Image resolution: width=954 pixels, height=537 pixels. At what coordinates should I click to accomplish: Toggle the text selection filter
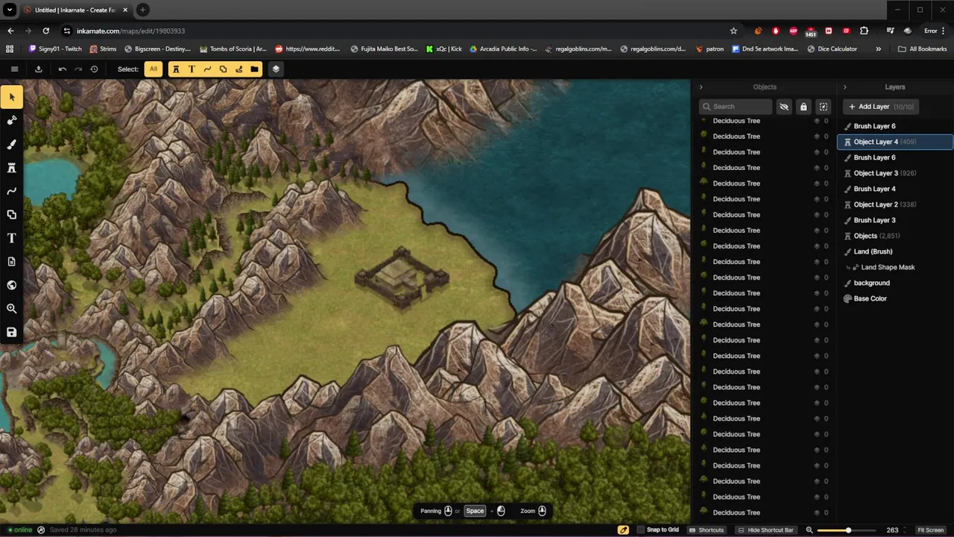(x=192, y=69)
